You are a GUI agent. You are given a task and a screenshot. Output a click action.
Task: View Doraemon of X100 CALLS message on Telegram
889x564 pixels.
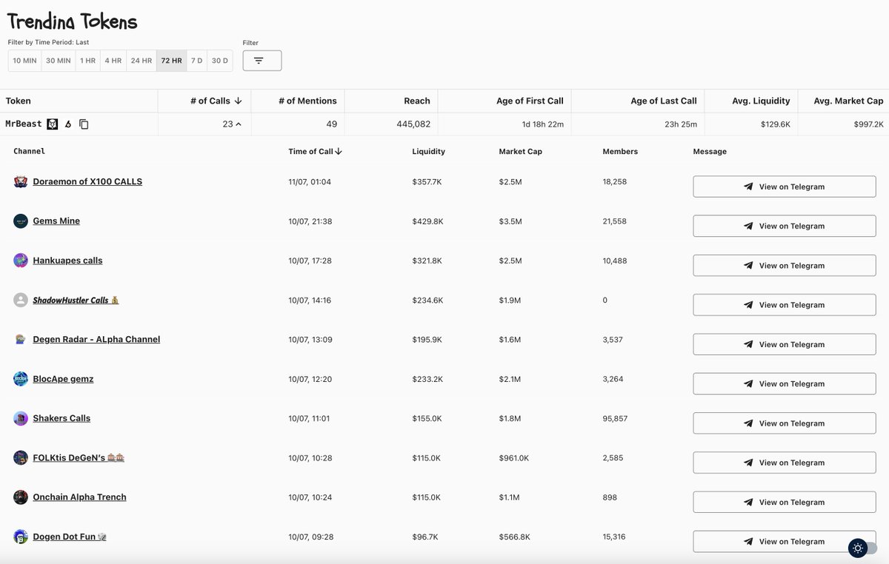[785, 187]
